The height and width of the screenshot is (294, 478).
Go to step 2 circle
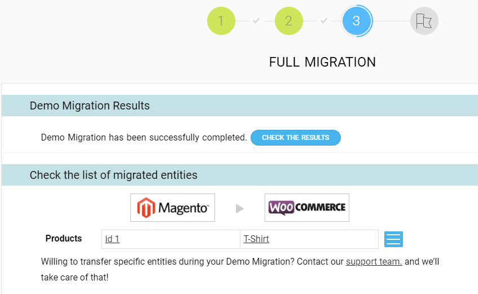pos(288,21)
